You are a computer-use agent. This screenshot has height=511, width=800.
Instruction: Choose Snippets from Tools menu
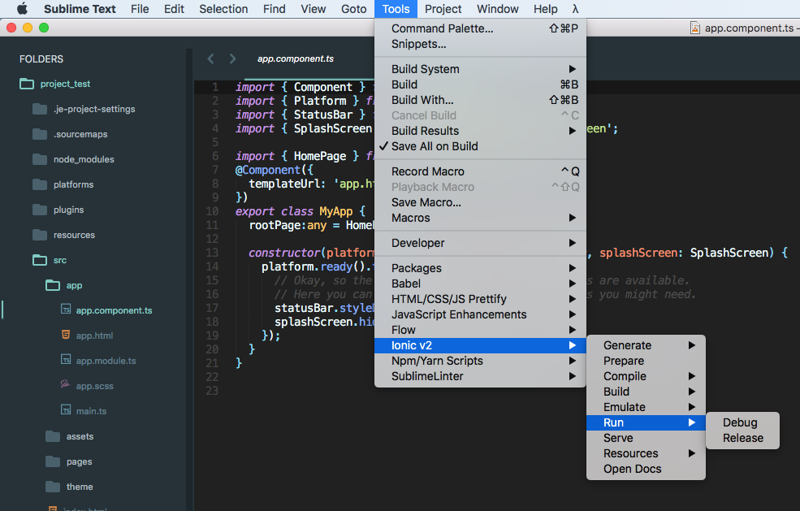pos(480,44)
